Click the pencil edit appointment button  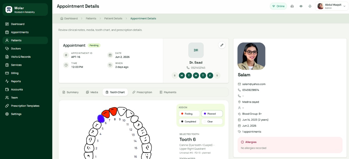click(x=222, y=45)
